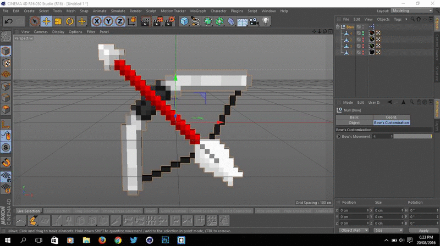Switch to Texture mode icon

6,63
